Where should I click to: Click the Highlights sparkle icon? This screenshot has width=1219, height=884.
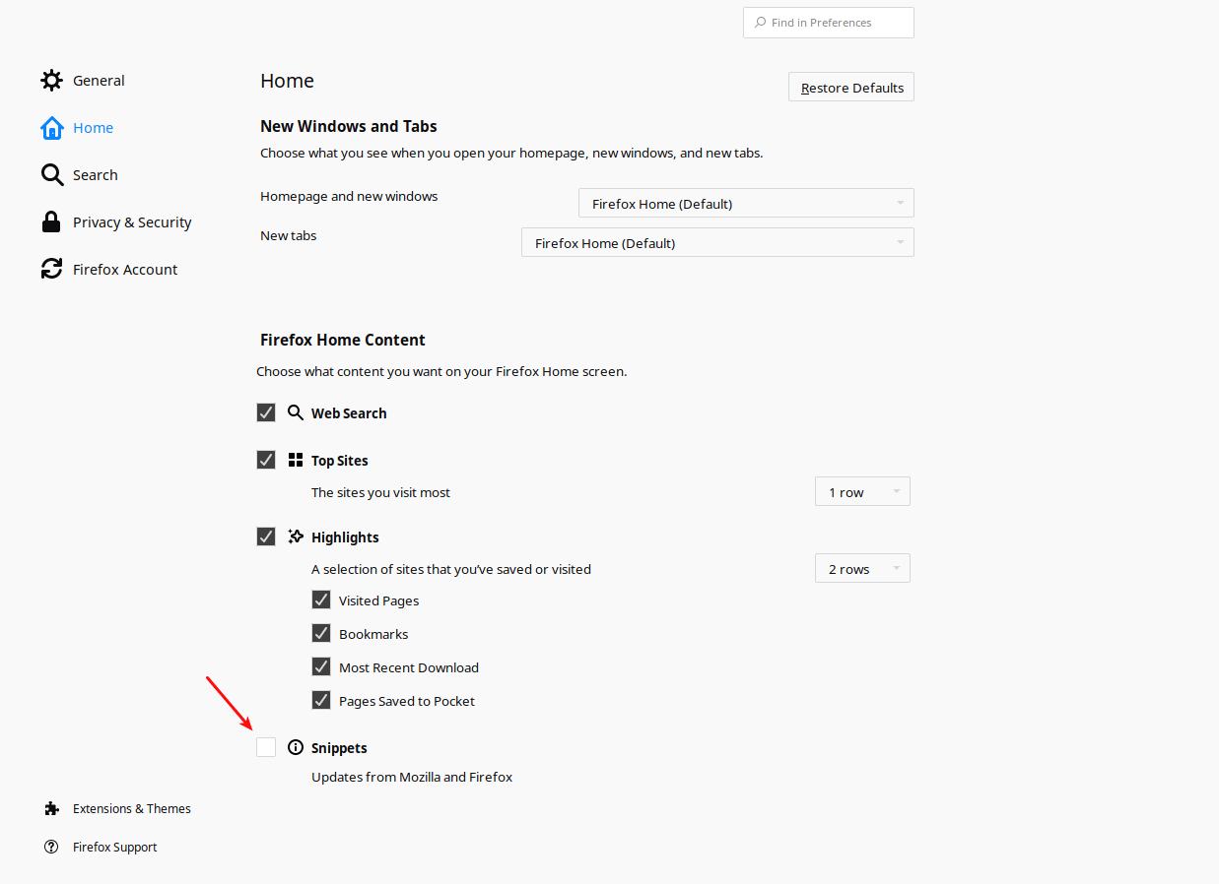[x=296, y=537]
